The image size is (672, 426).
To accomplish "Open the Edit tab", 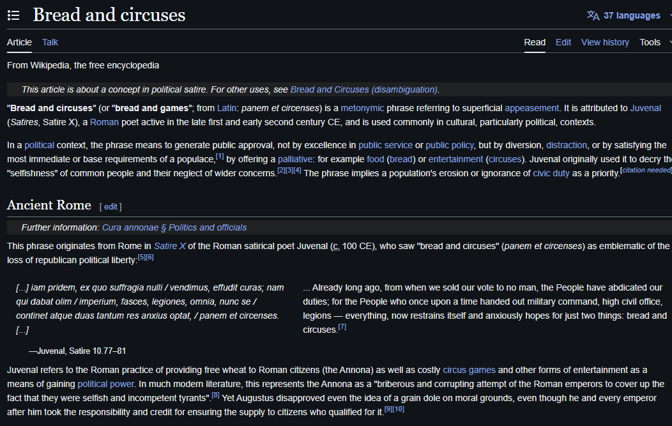I will pyautogui.click(x=563, y=42).
